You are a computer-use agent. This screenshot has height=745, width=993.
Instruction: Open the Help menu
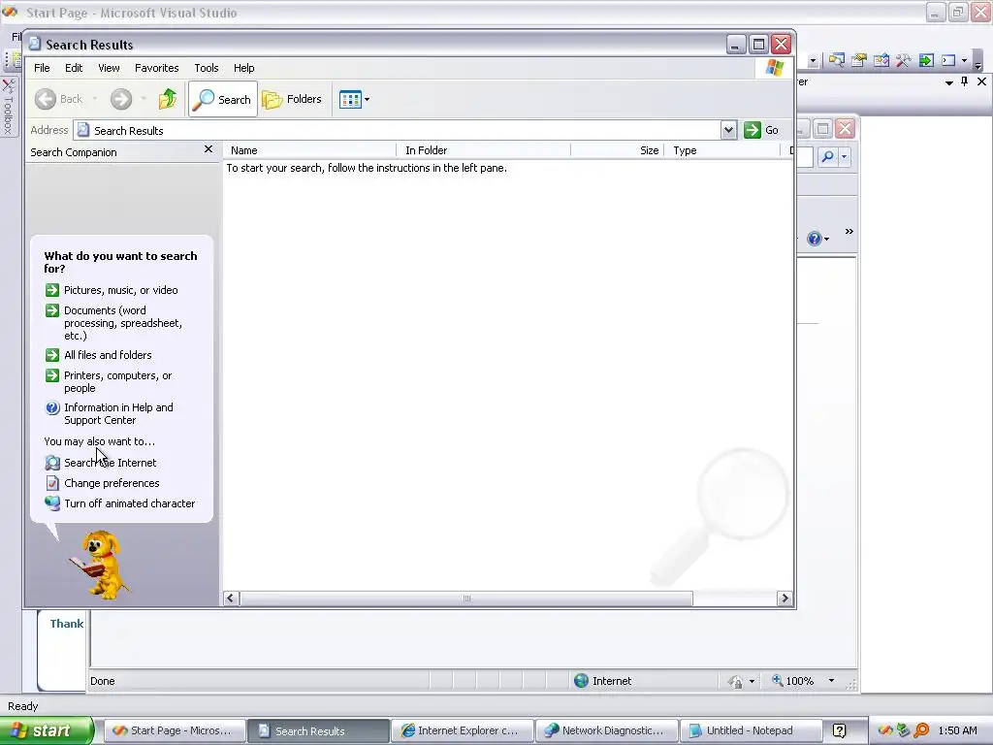pyautogui.click(x=243, y=68)
